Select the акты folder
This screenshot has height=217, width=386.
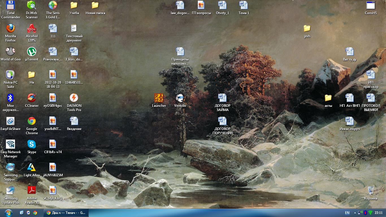(328, 100)
